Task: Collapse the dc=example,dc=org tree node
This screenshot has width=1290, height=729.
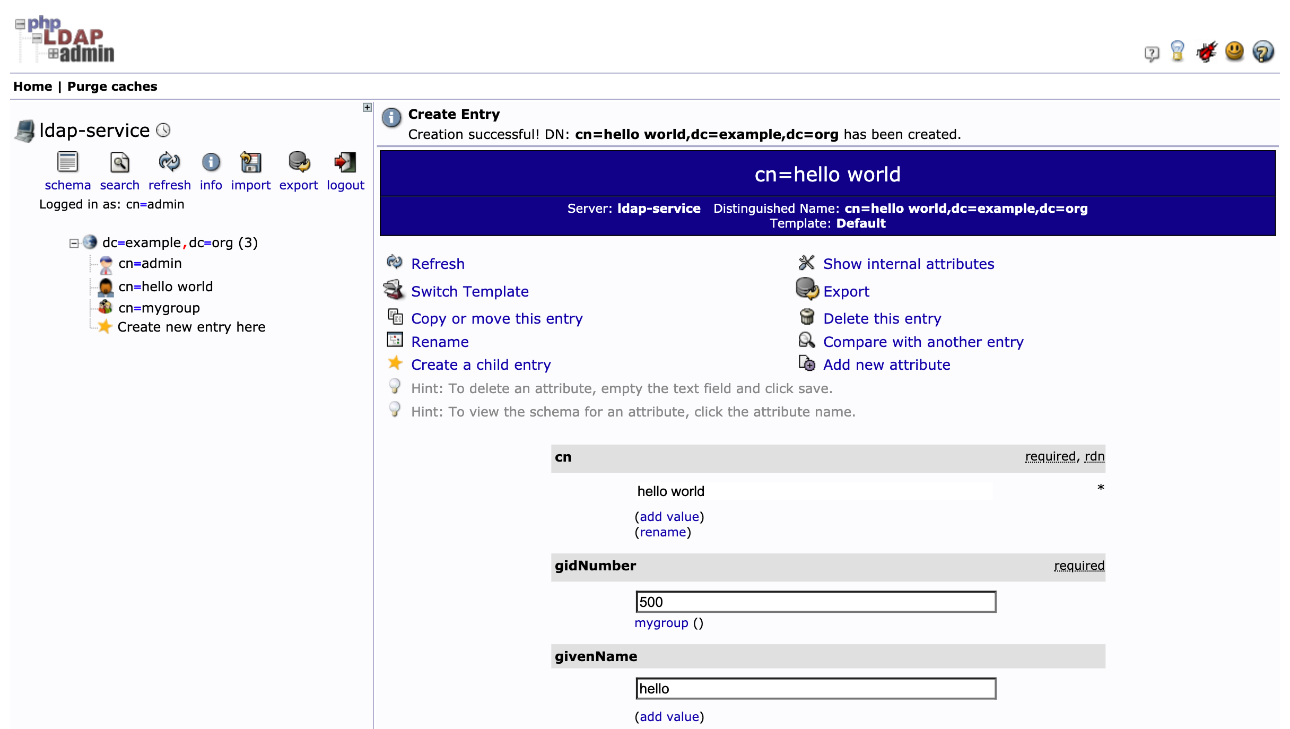Action: 74,244
